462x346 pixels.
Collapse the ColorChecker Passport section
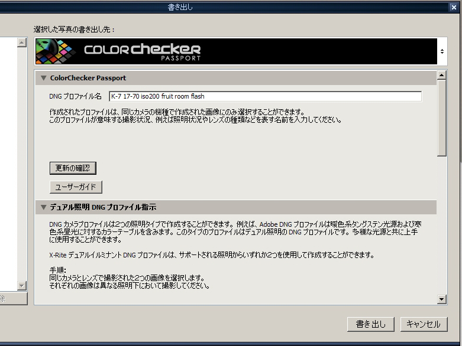[44, 78]
